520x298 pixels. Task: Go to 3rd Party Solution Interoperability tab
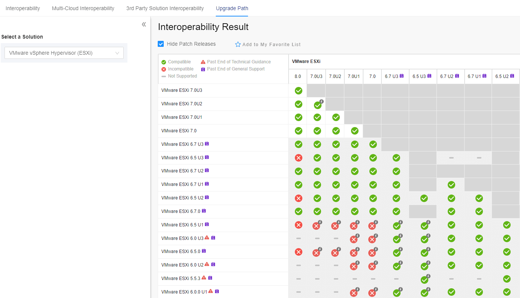coord(165,8)
